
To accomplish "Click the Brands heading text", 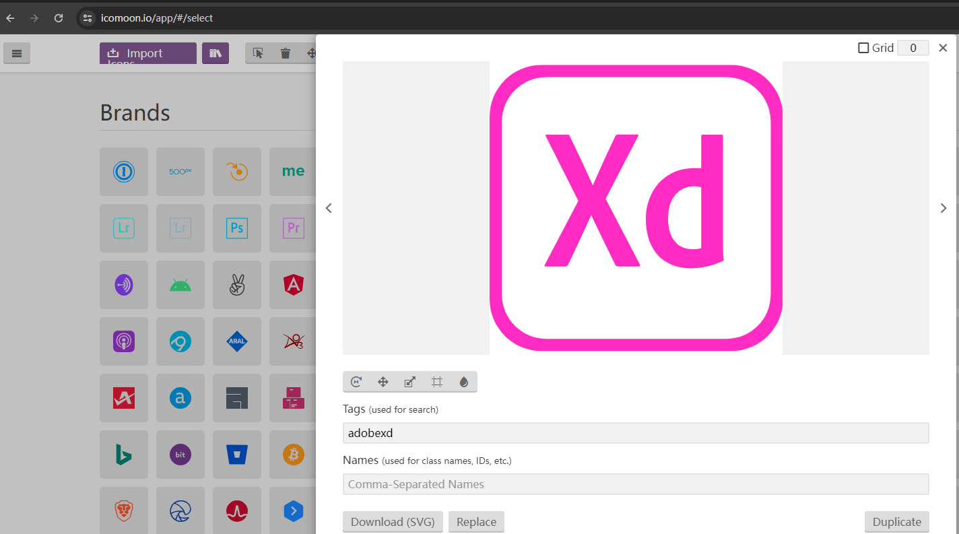I will coord(135,112).
